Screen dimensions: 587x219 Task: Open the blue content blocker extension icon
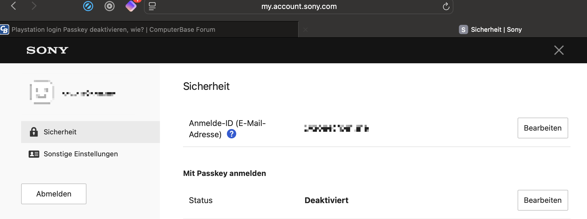pos(88,6)
